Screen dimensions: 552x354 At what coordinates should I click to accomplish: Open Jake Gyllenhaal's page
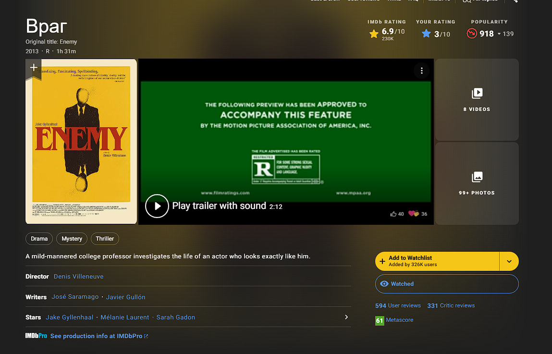69,317
